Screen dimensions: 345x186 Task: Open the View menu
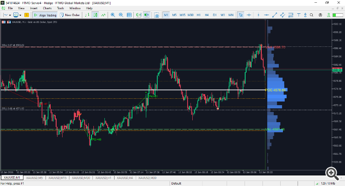[21, 8]
